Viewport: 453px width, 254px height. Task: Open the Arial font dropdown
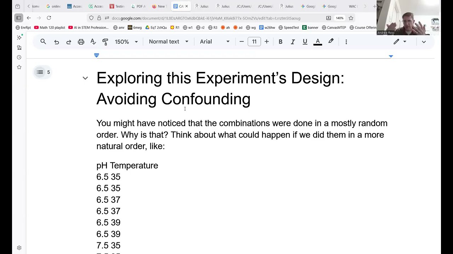click(214, 42)
